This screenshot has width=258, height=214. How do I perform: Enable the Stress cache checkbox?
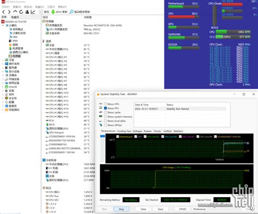pyautogui.click(x=105, y=112)
